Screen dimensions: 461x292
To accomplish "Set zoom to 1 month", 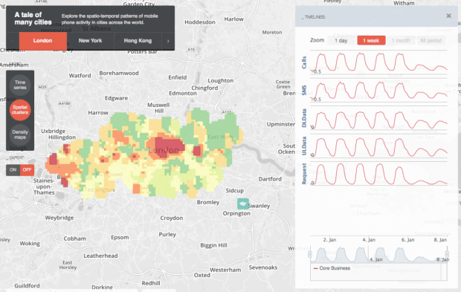I will tap(401, 41).
